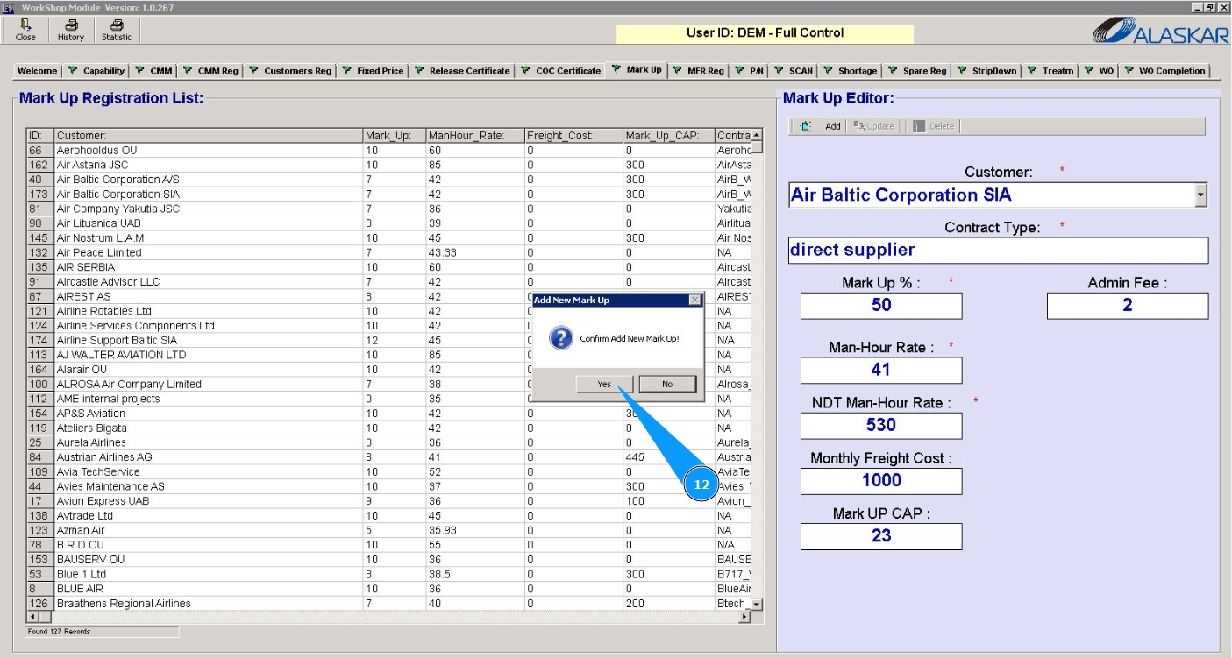The width and height of the screenshot is (1232, 658).
Task: Switch to the Welcome tab
Action: point(38,71)
